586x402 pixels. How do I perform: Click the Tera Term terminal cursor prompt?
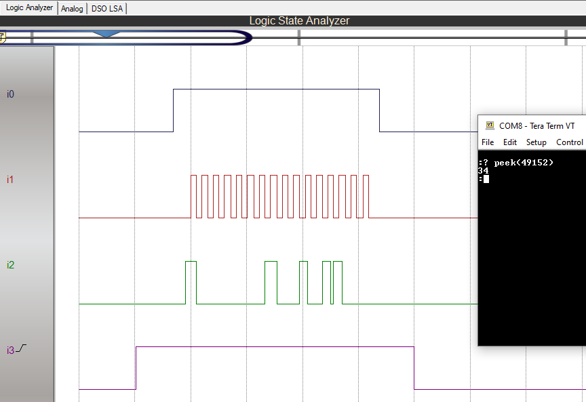click(x=486, y=179)
